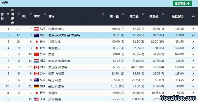This screenshot has width=198, height=102.
Task: Sort by Bib column arrows
Action: click(x=30, y=14)
